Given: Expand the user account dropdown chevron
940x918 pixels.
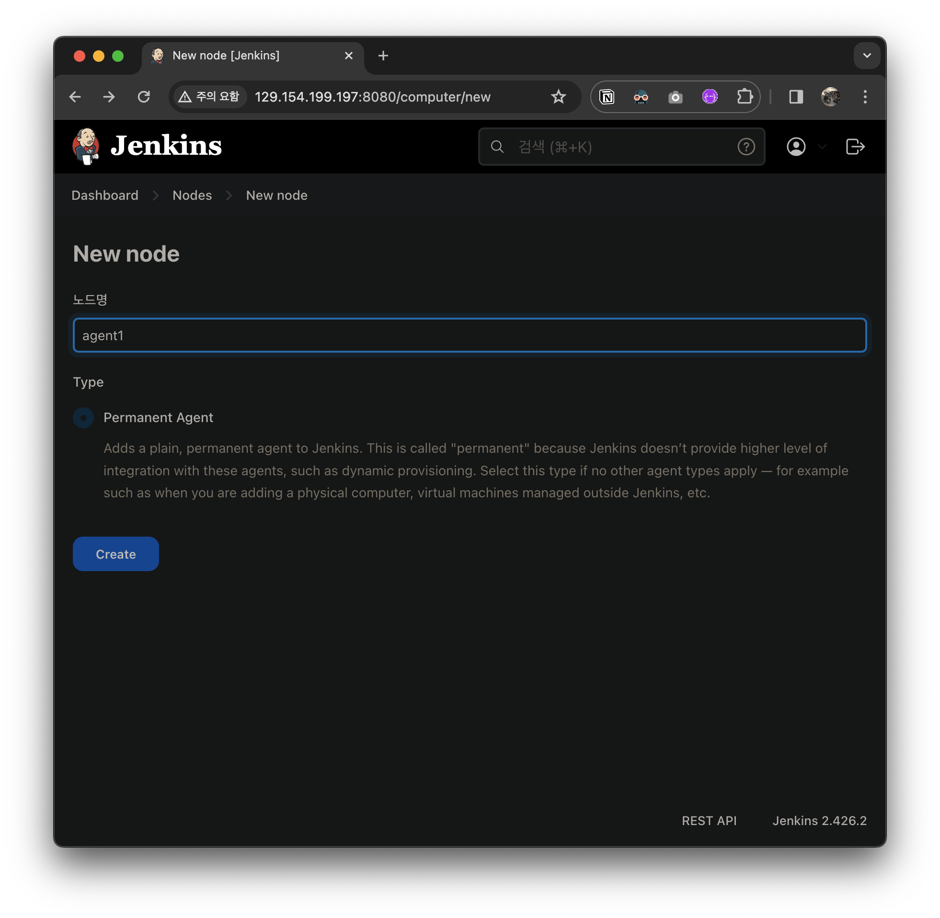Looking at the screenshot, I should (x=822, y=147).
